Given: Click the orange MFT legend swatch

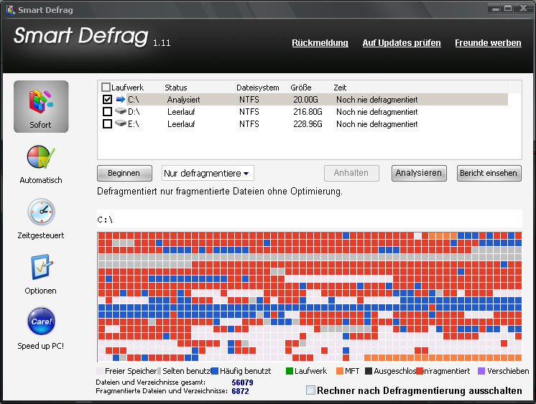Looking at the screenshot, I should pos(340,371).
